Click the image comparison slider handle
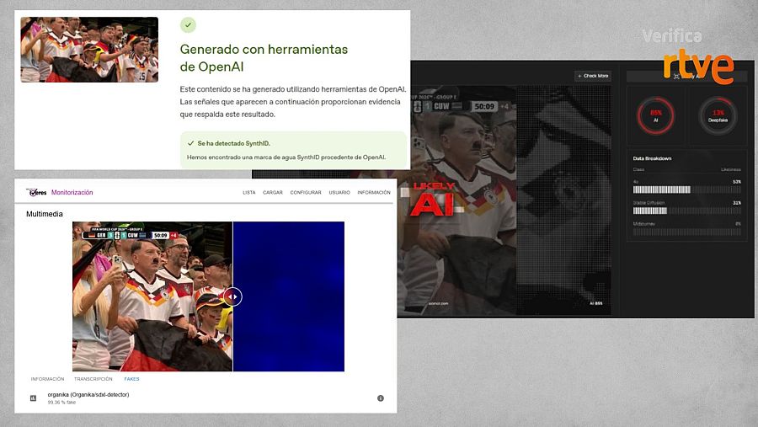Image resolution: width=758 pixels, height=427 pixels. tap(232, 296)
